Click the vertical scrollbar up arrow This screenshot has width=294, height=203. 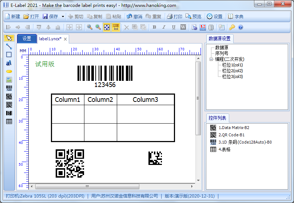[x=198, y=59]
